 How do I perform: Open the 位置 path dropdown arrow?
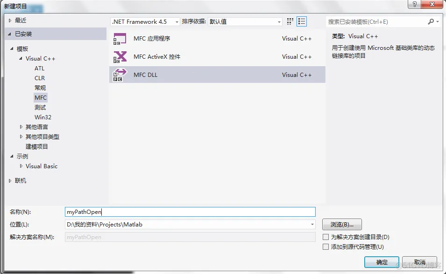coord(312,224)
